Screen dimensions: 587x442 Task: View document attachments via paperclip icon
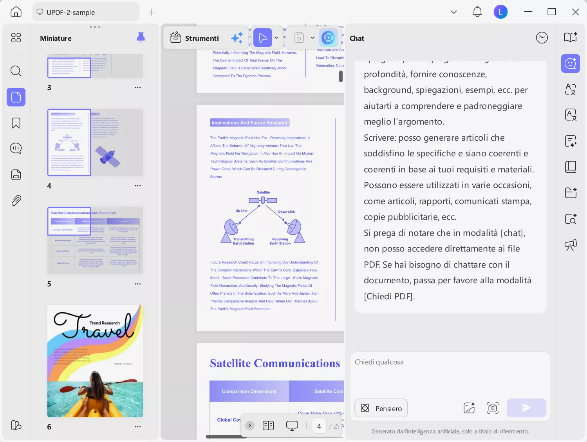click(16, 200)
